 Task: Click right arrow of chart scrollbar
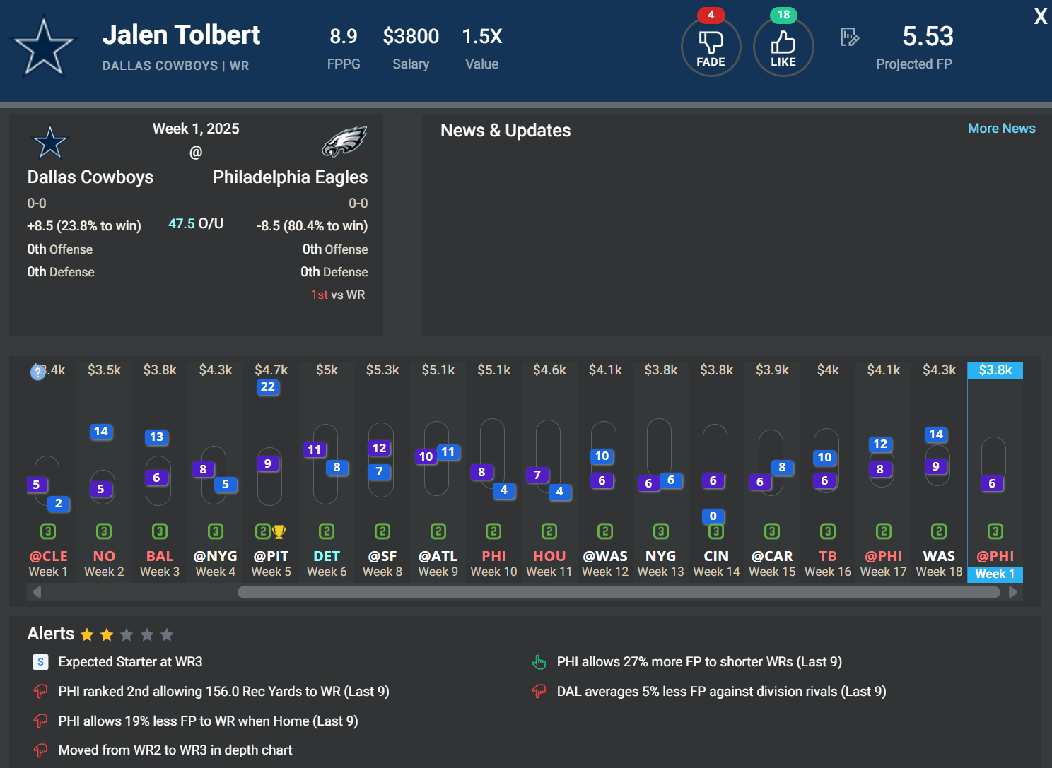[1013, 592]
